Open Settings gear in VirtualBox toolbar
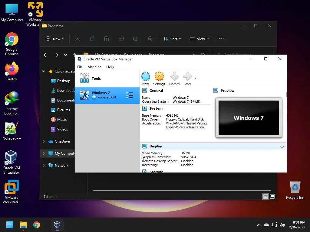The width and height of the screenshot is (310, 232). (x=159, y=79)
